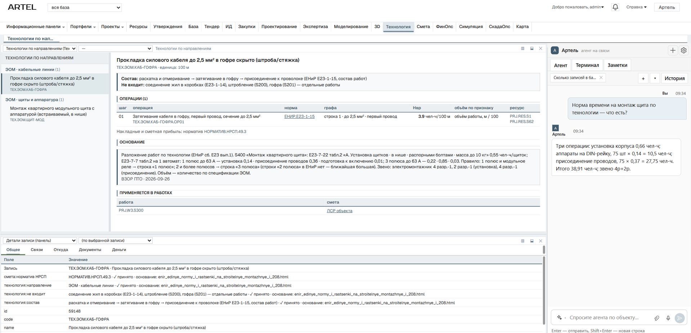Screen dimensions: 691x333
Task: Open 'Детали записи (панель)' dropdown
Action: tap(40, 241)
